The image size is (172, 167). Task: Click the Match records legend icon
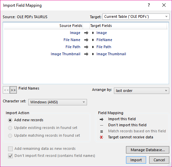(101, 131)
